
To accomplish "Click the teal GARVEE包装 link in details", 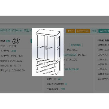I will 71,69.
